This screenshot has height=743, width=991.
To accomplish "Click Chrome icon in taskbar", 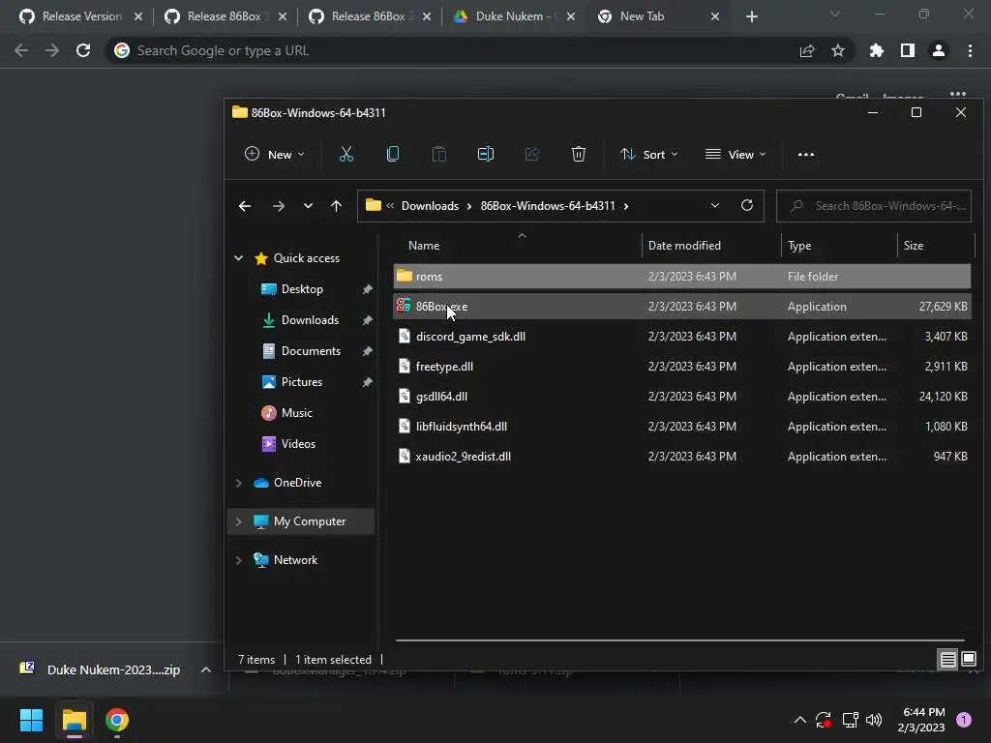I will pos(117,720).
